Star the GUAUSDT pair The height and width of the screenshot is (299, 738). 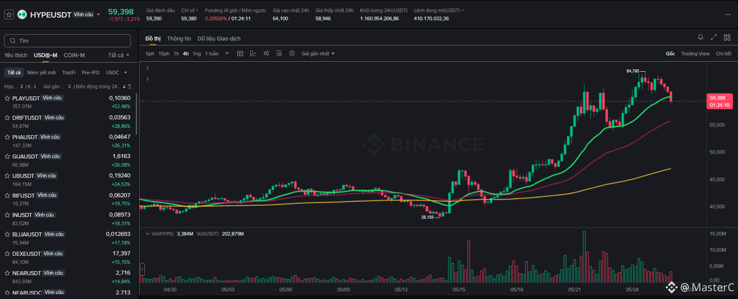7,156
